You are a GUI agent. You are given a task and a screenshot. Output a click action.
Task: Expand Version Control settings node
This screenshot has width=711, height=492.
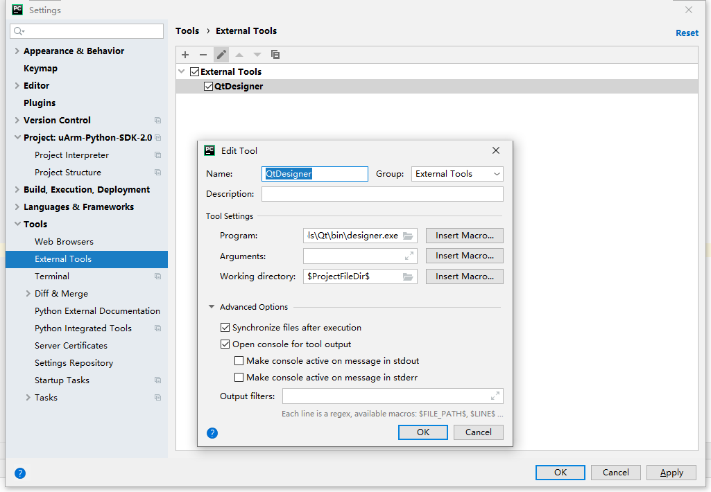[x=17, y=120]
